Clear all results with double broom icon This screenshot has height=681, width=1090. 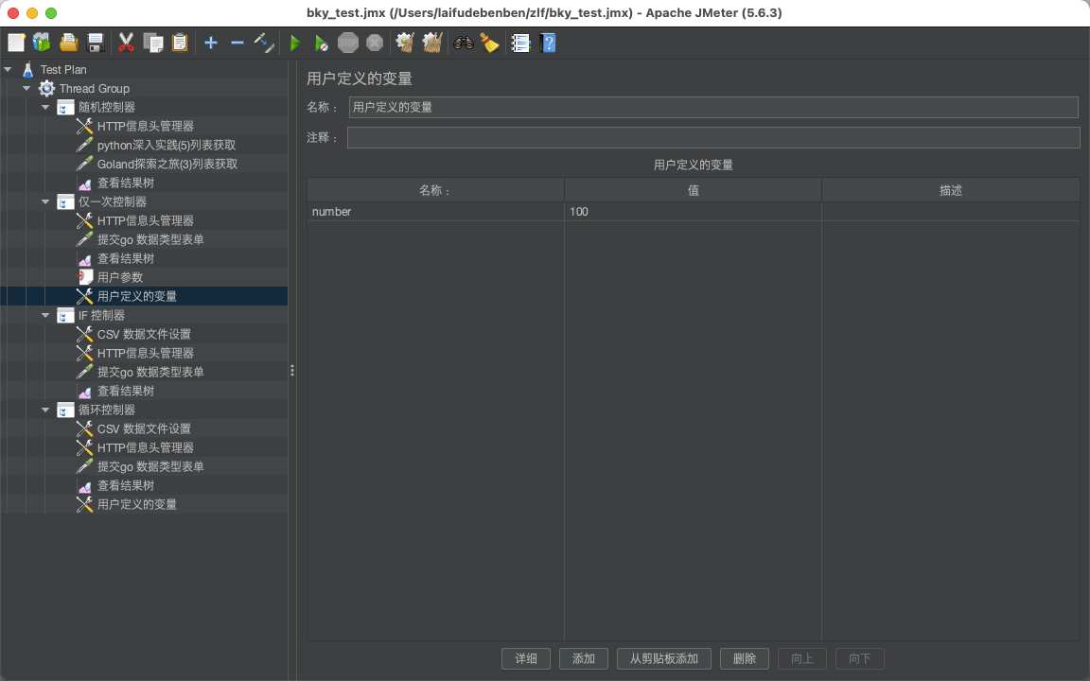pyautogui.click(x=432, y=44)
